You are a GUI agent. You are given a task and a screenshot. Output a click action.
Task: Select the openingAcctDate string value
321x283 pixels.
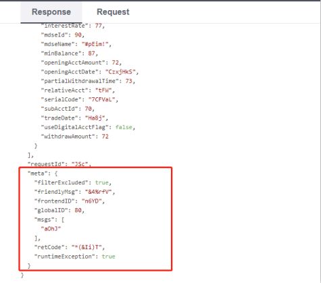[120, 72]
